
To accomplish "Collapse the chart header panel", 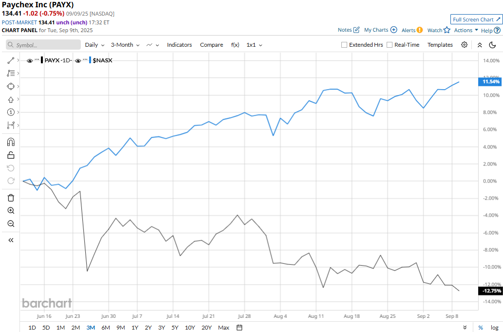I will [480, 45].
